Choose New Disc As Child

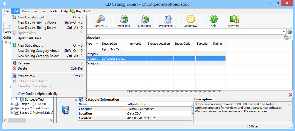[x=48, y=17]
